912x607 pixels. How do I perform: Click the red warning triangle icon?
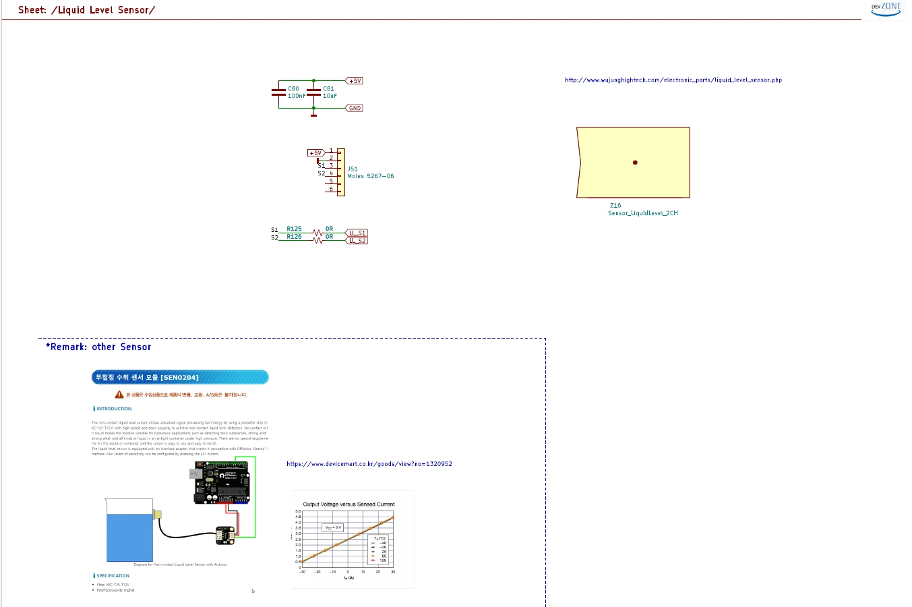[x=119, y=395]
